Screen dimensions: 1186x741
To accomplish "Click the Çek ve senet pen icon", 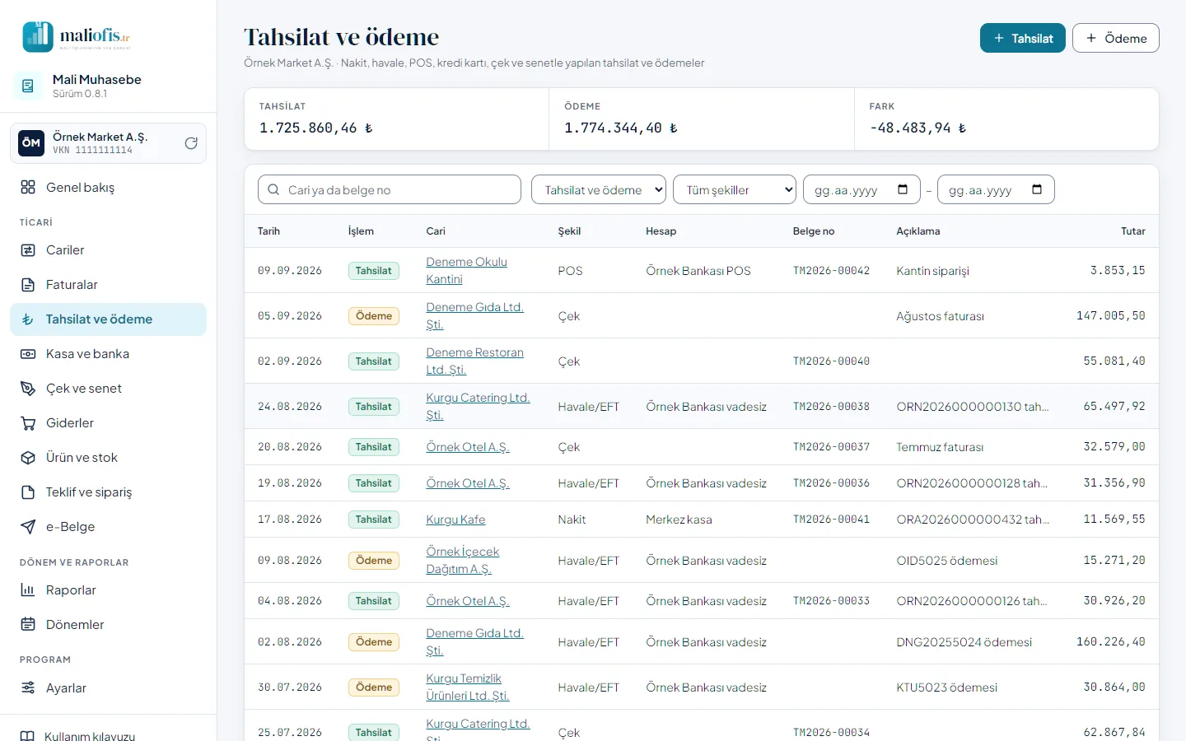I will (x=28, y=389).
